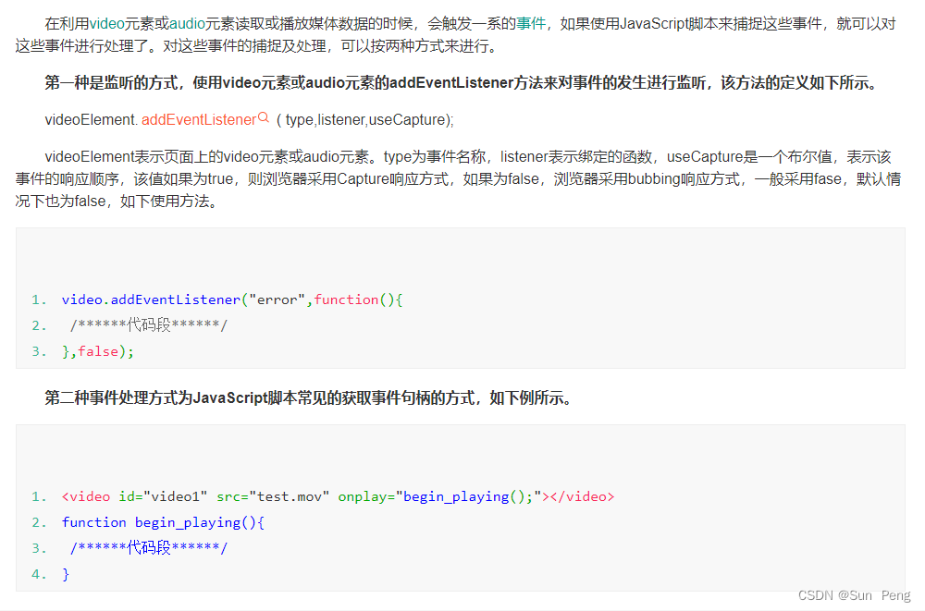925x611 pixels.
Task: Click onplay="begin_playing();" attribute
Action: 439,496
